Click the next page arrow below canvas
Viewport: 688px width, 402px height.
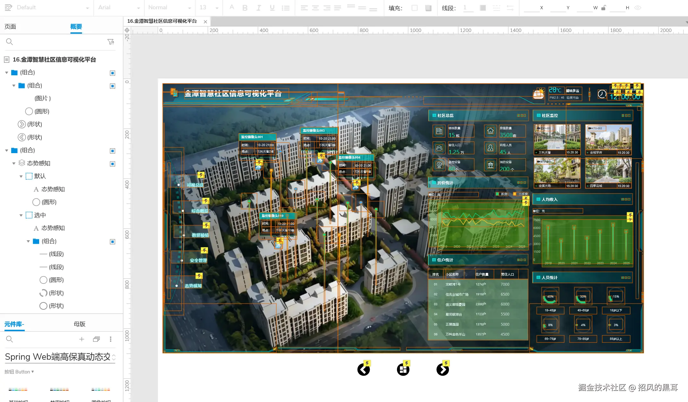[x=443, y=370]
